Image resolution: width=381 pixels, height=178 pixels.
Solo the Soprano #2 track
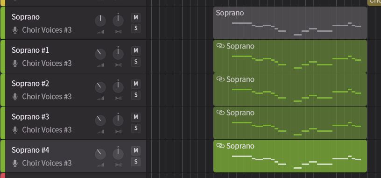pyautogui.click(x=136, y=95)
